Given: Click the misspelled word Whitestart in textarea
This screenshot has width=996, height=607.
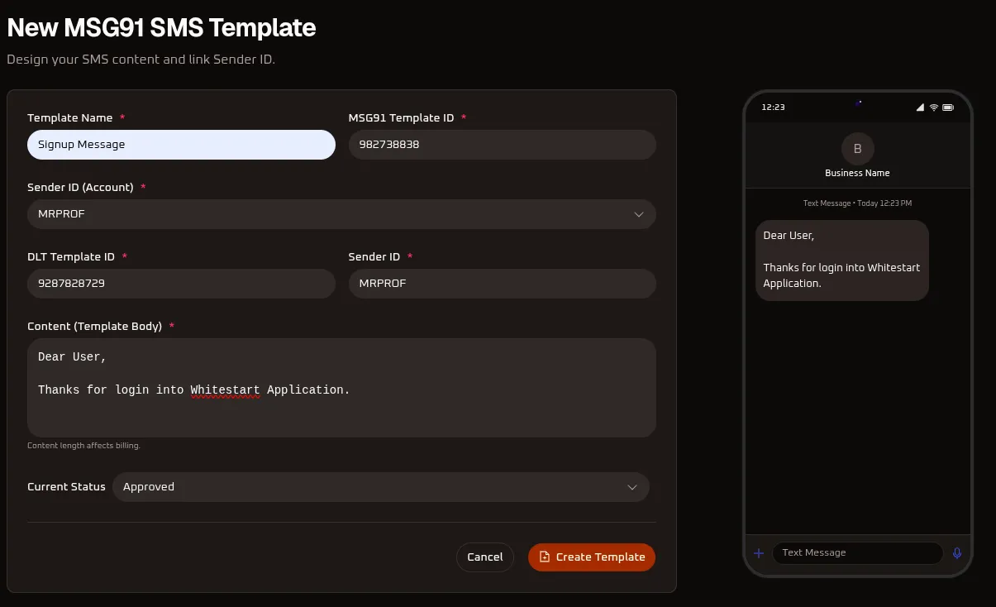Looking at the screenshot, I should [x=225, y=390].
